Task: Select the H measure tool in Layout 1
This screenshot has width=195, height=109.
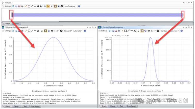Action: pos(41,6)
